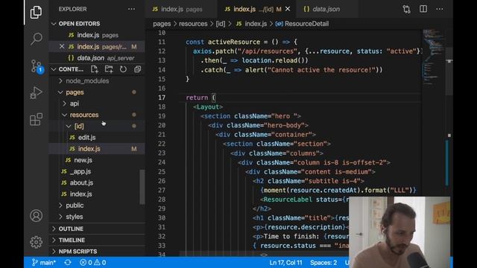The image size is (477, 268).
Task: Split the editor to the right
Action: tap(423, 9)
